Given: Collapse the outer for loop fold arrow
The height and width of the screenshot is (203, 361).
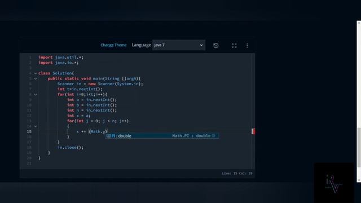Looking at the screenshot, I should click(x=36, y=95).
